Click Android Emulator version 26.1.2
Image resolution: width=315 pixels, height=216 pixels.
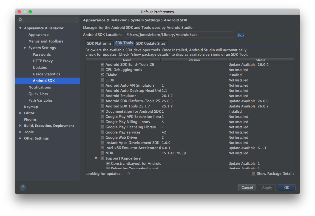(167, 96)
